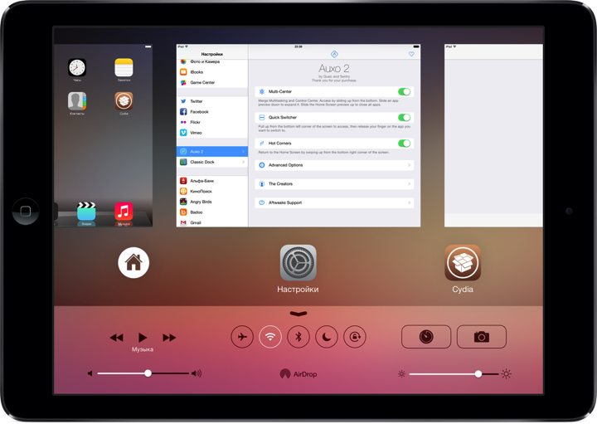Image resolution: width=597 pixels, height=424 pixels.
Task: Tap the Home button icon in the app switcher
Action: point(133,262)
